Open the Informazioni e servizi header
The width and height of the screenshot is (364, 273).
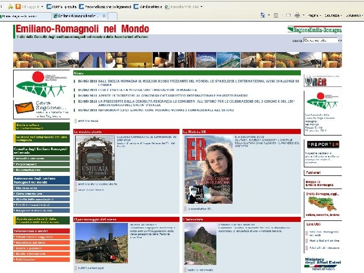(x=41, y=231)
